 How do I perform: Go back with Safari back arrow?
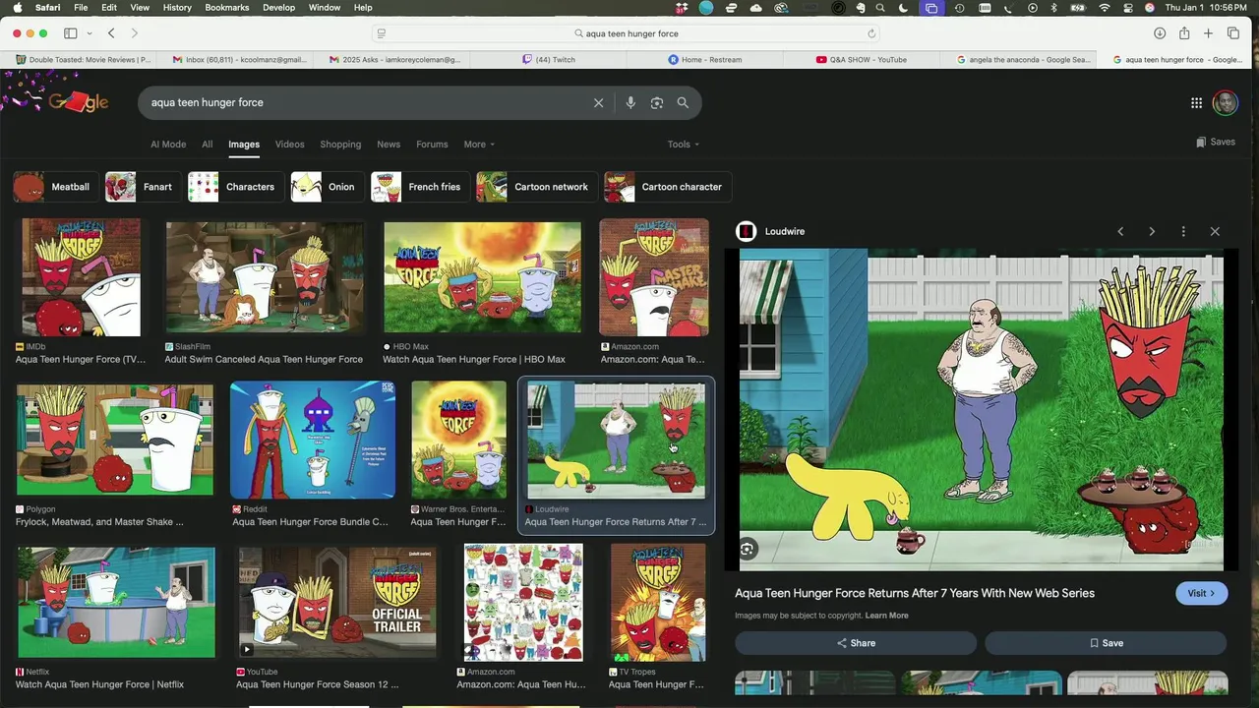(x=111, y=33)
